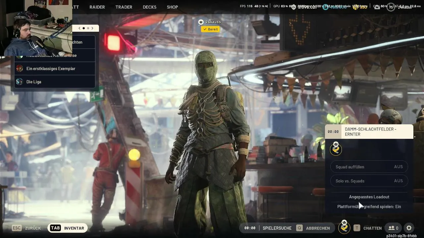Toggle Squad auffüllen option
Screen dimensions: 424x238
pyautogui.click(x=369, y=167)
